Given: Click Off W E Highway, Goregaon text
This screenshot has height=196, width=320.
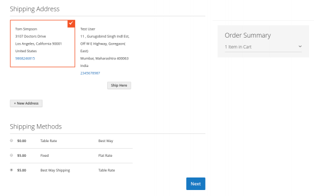Looking at the screenshot, I should pos(103,44).
